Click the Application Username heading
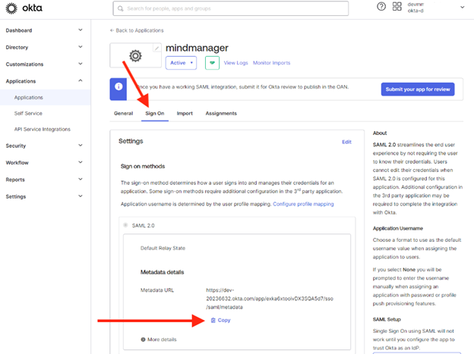The height and width of the screenshot is (354, 474). [398, 228]
